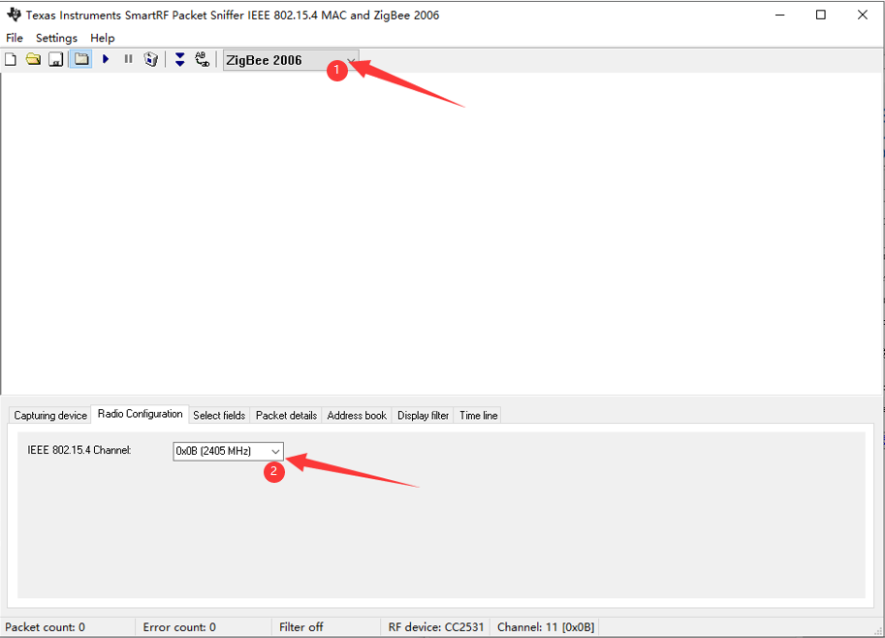Show the Time line tab
Screen dimensions: 885x638
pyautogui.click(x=478, y=415)
